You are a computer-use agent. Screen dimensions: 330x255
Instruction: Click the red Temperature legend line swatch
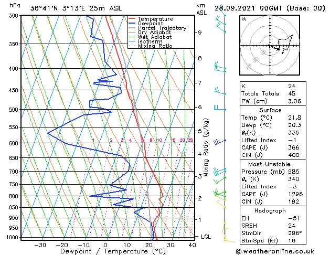tap(132, 19)
